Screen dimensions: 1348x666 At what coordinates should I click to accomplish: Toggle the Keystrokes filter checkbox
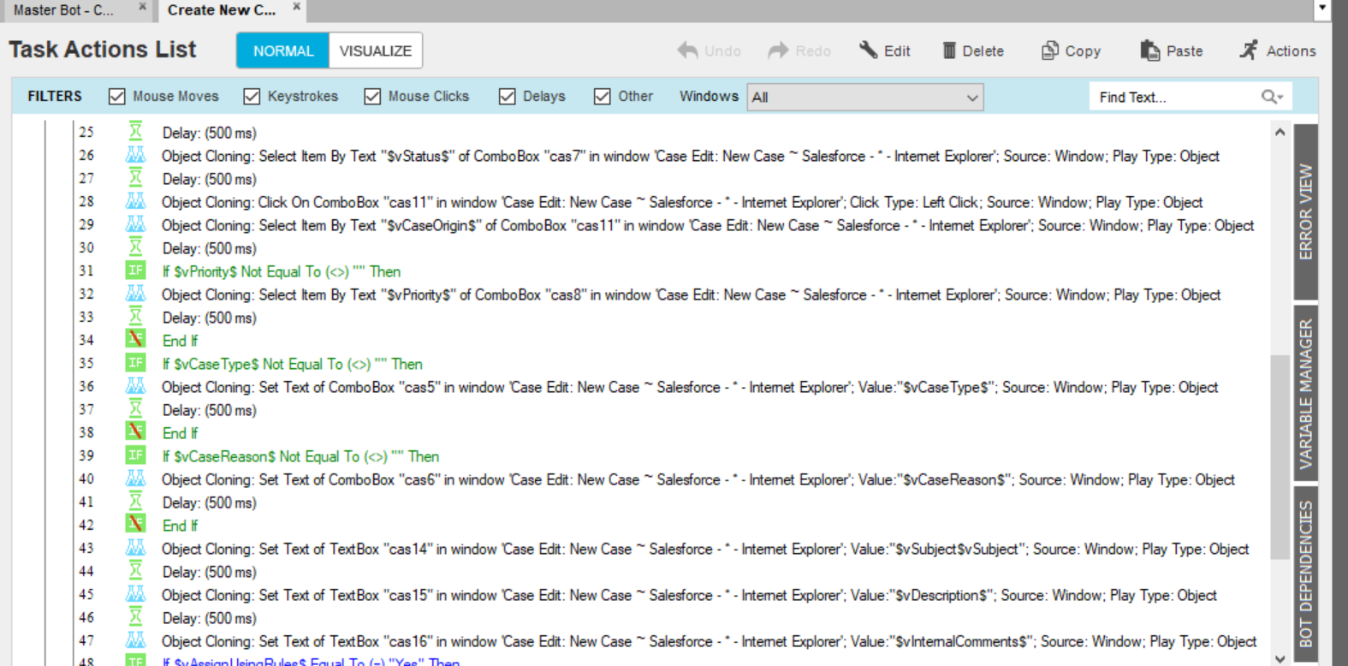click(252, 97)
